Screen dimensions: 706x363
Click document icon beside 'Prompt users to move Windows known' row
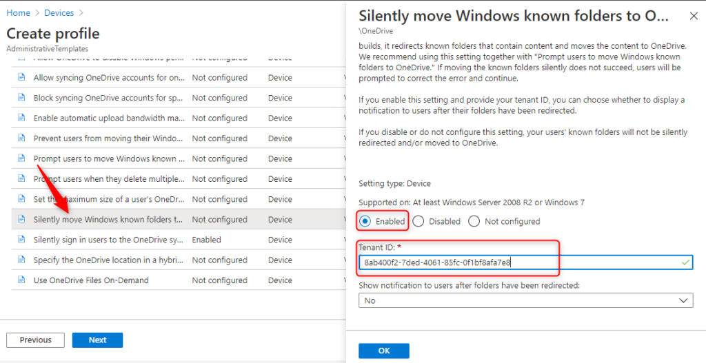pyautogui.click(x=21, y=158)
